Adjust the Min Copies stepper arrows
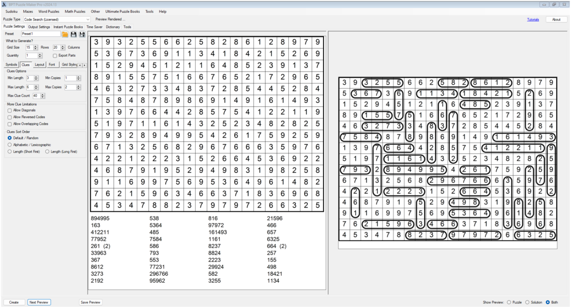 (79, 78)
